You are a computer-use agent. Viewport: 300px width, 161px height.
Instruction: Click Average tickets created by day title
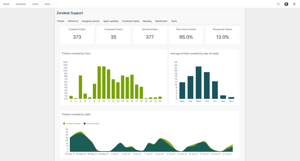(x=195, y=53)
